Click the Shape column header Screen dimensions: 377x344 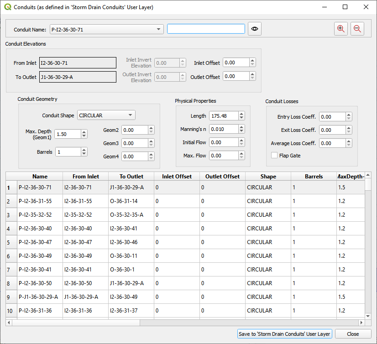(268, 176)
